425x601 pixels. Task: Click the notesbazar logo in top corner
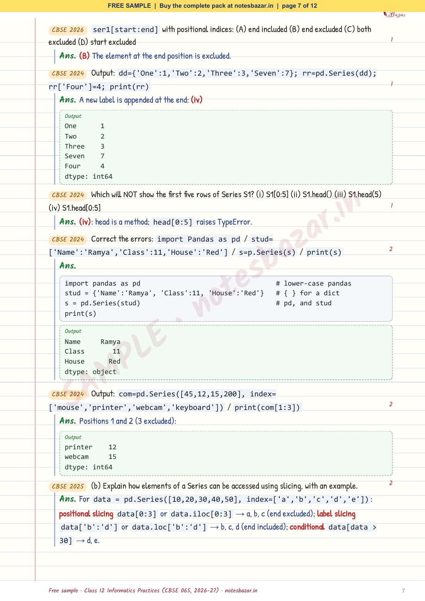394,15
